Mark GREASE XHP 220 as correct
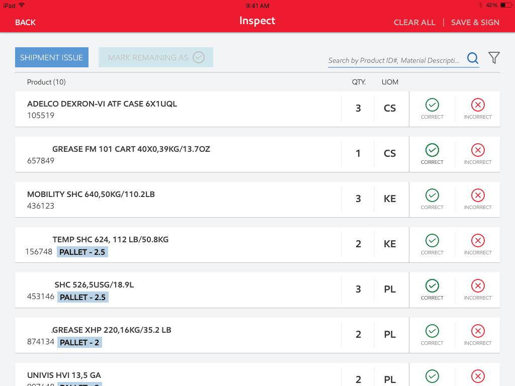The image size is (515, 386). 432,335
